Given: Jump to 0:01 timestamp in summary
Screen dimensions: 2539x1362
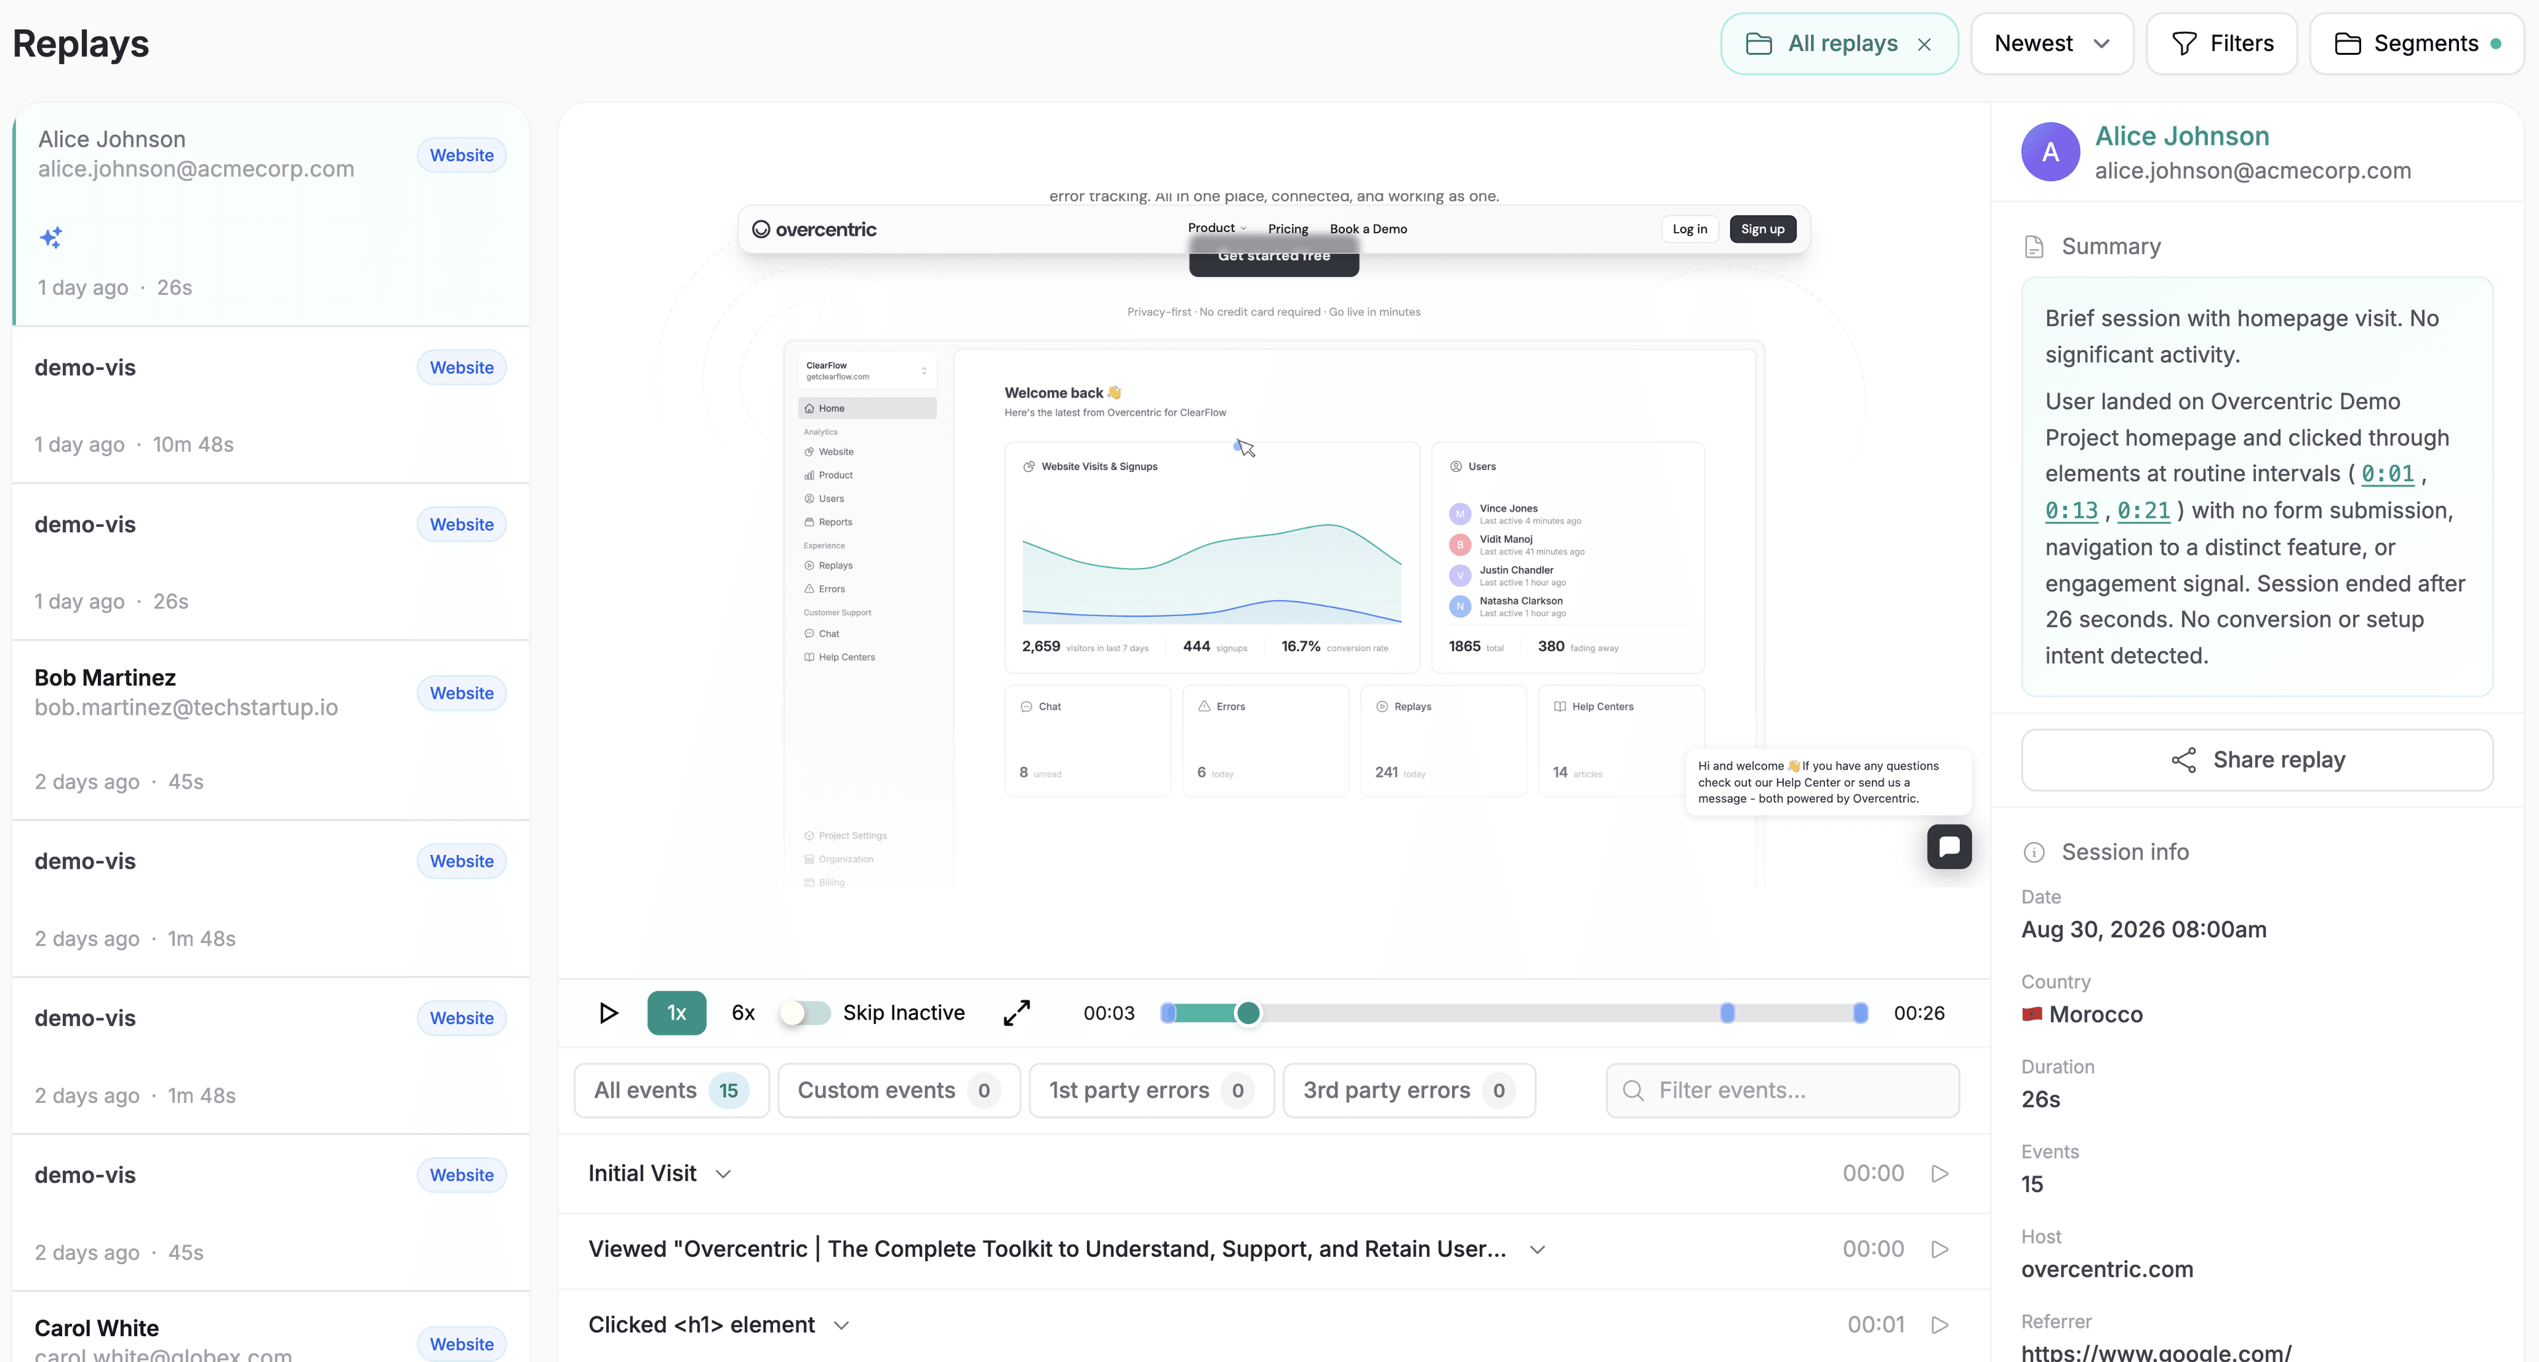Looking at the screenshot, I should pos(2387,474).
